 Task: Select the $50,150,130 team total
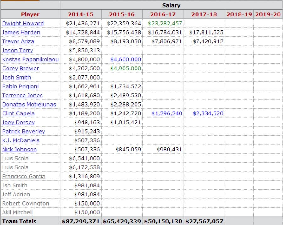(x=163, y=222)
